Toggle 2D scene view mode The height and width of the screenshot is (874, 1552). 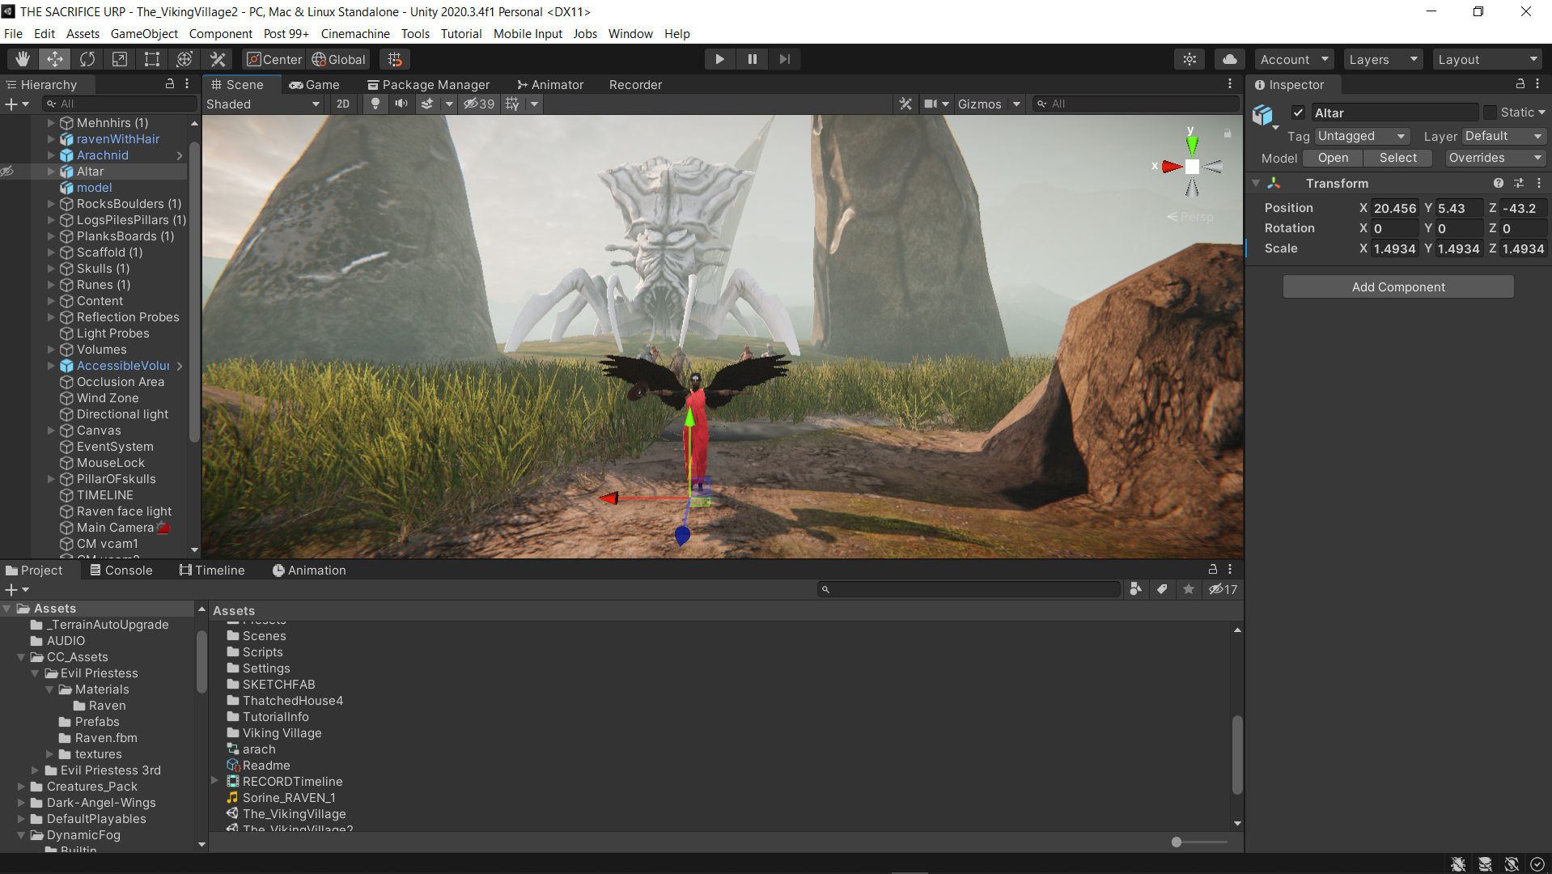(x=343, y=104)
